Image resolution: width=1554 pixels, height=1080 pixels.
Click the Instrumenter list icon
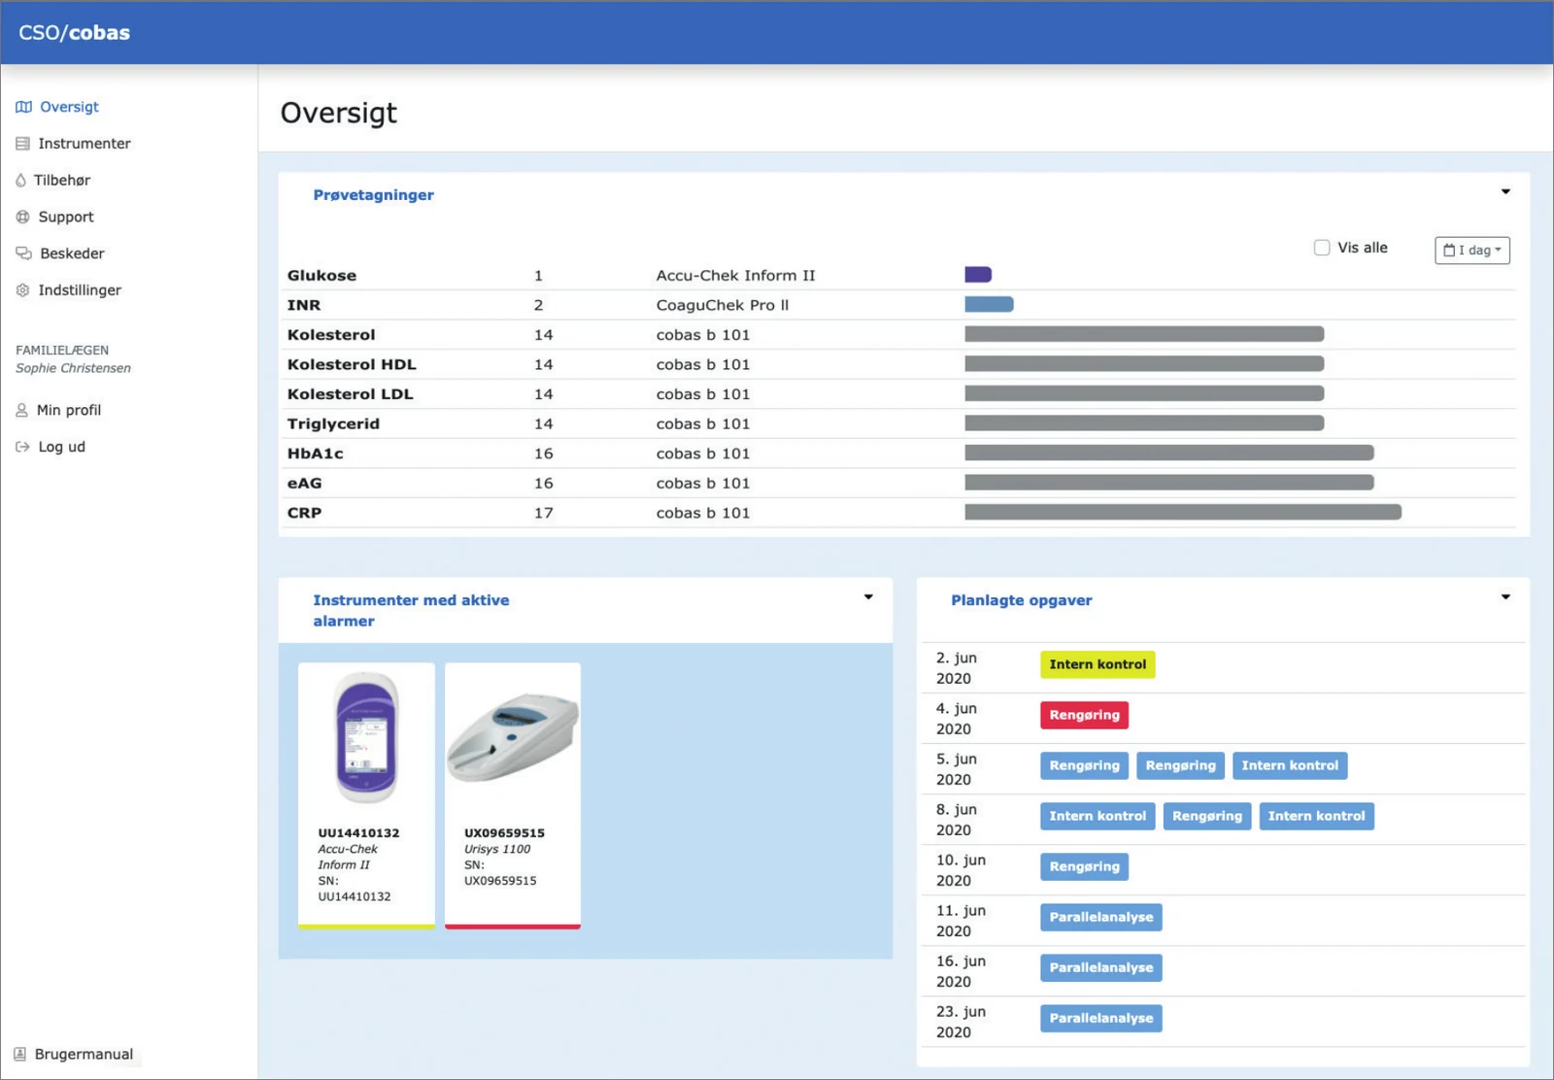[22, 144]
